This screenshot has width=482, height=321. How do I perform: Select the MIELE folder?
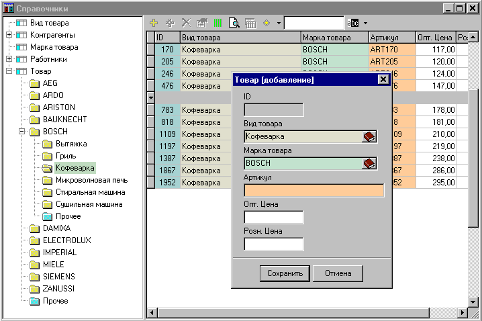[x=54, y=265]
